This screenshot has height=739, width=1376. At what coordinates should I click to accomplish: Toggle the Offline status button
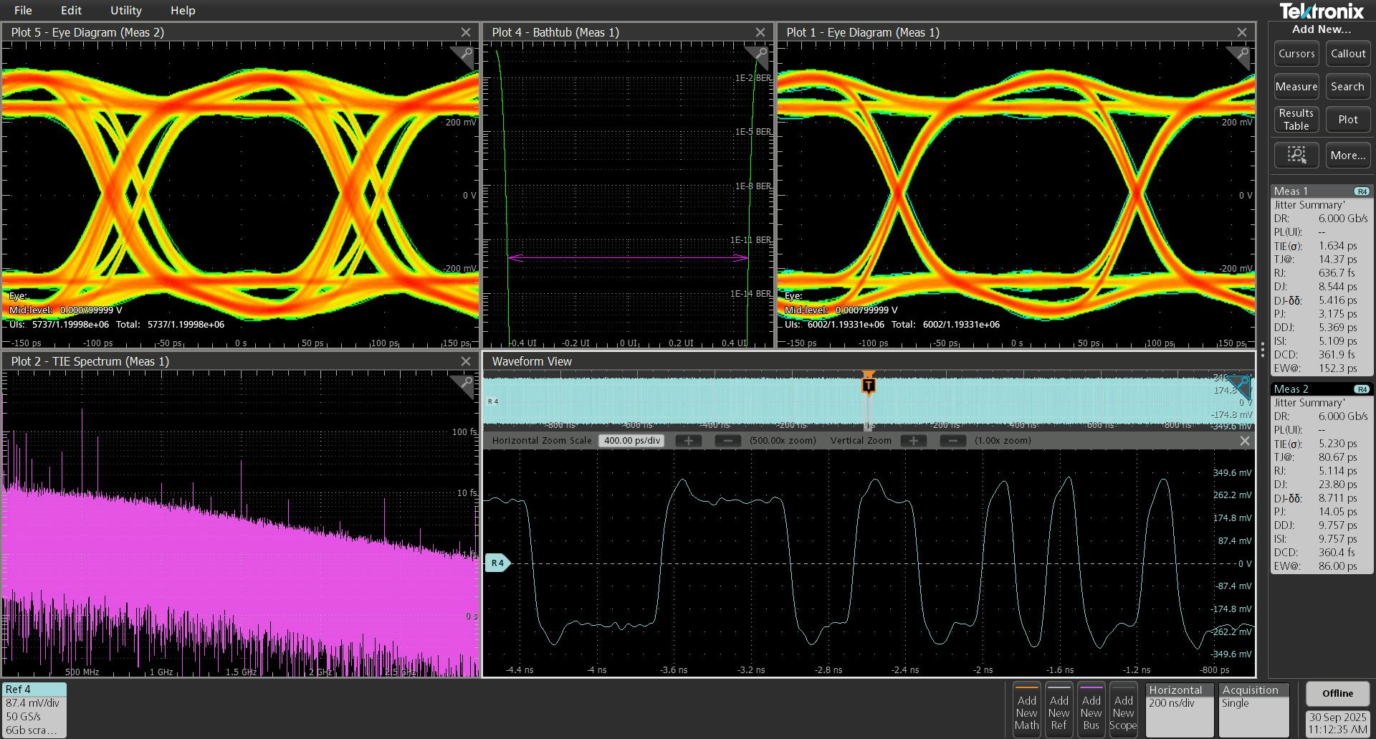1337,693
